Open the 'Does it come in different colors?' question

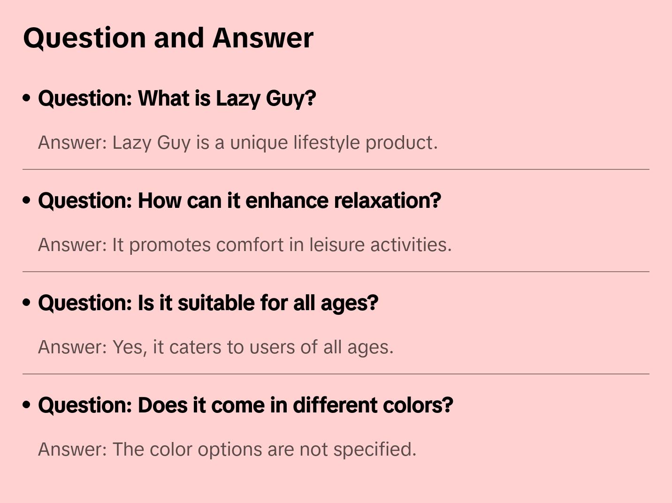[245, 405]
